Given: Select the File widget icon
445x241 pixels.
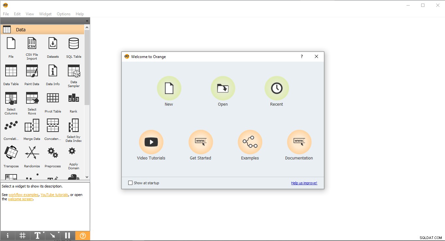Looking at the screenshot, I should [11, 43].
